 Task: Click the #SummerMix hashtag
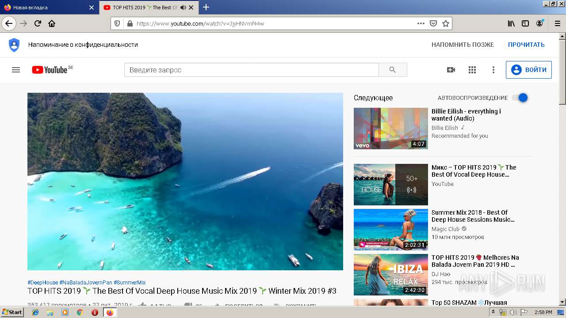[x=130, y=283]
